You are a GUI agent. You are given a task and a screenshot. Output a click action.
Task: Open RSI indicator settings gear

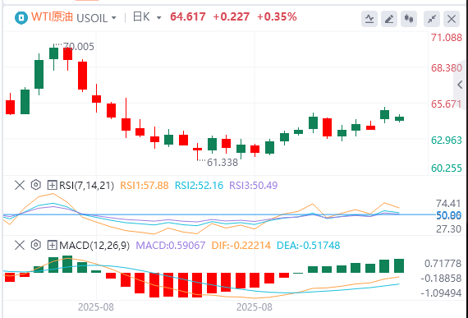(36, 185)
